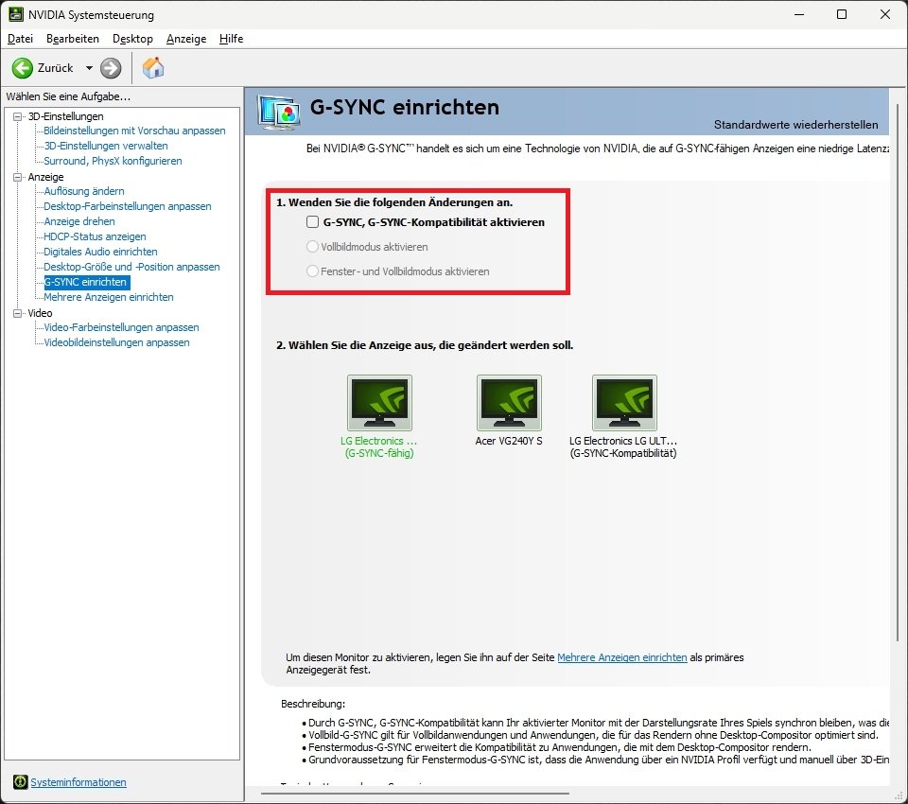Collapse the Video tree node
908x804 pixels.
pyautogui.click(x=18, y=313)
